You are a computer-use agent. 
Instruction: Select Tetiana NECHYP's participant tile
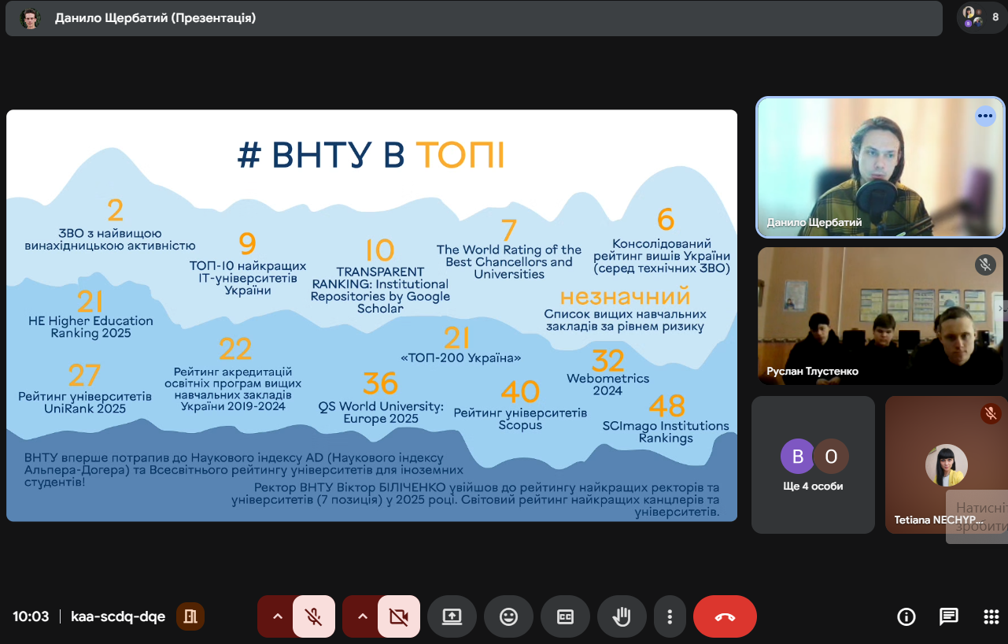946,464
